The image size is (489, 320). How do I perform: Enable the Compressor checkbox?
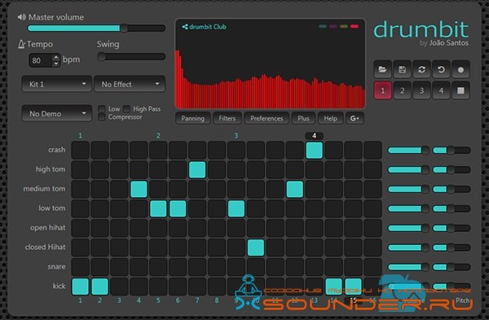click(x=102, y=117)
